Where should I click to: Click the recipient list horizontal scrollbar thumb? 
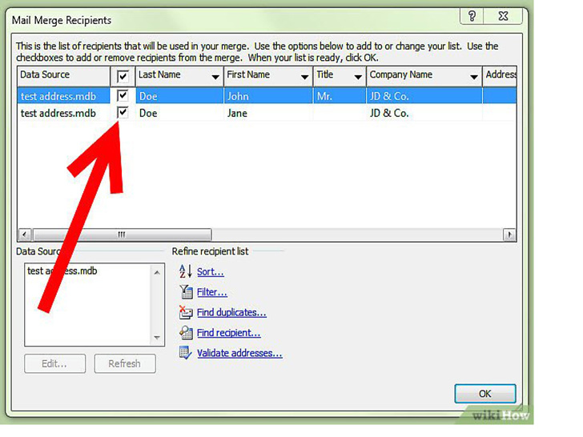click(123, 235)
